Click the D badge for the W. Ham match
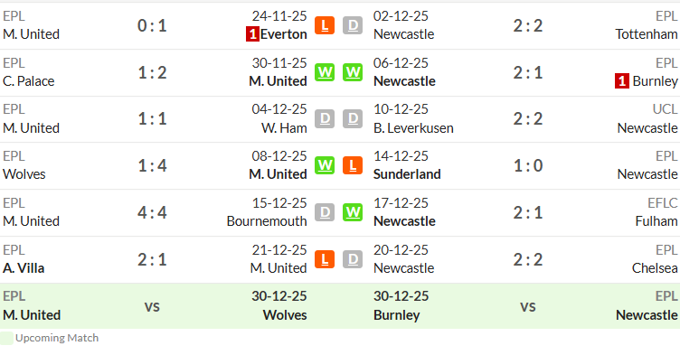Image resolution: width=680 pixels, height=355 pixels. [x=325, y=118]
